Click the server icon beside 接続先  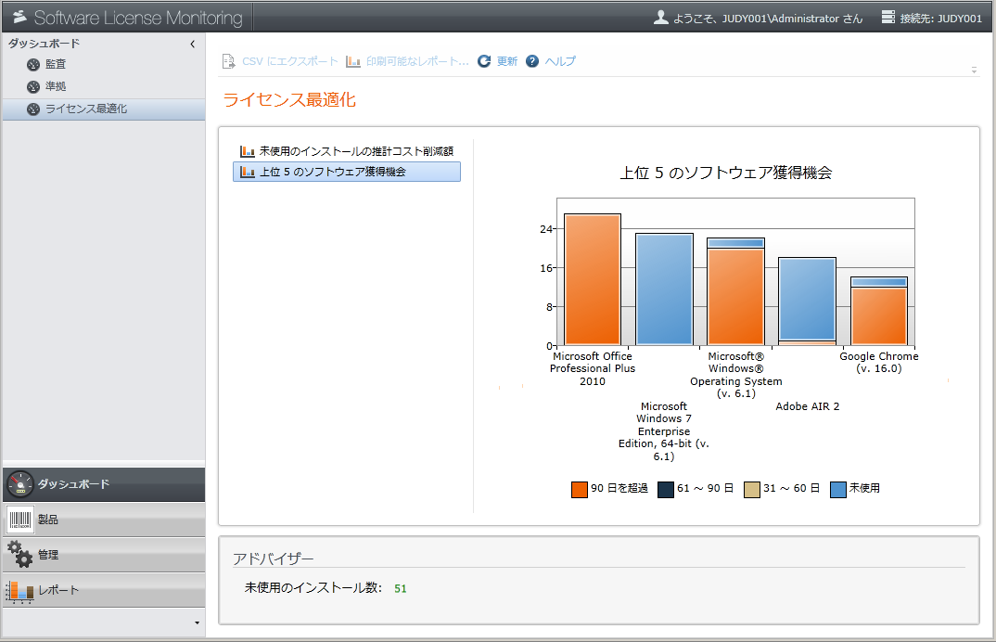tap(888, 17)
